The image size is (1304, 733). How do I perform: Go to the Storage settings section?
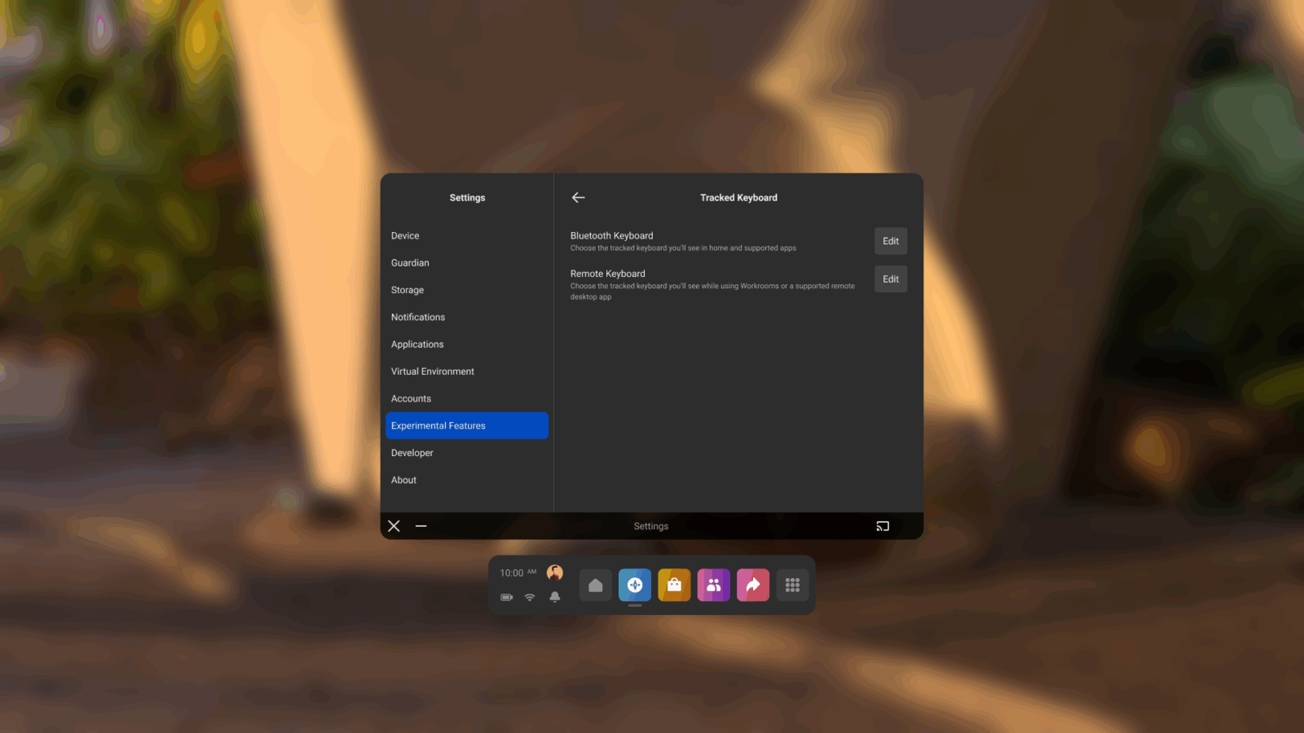(407, 290)
